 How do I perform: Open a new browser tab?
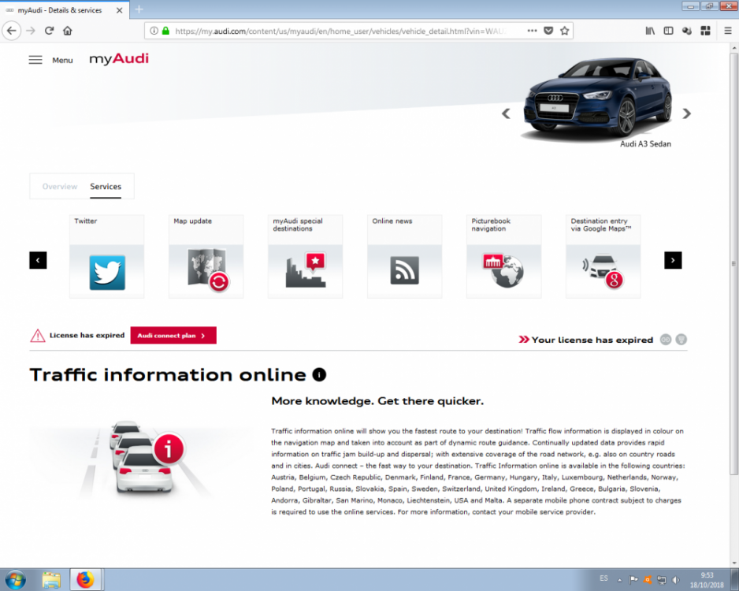coord(139,9)
